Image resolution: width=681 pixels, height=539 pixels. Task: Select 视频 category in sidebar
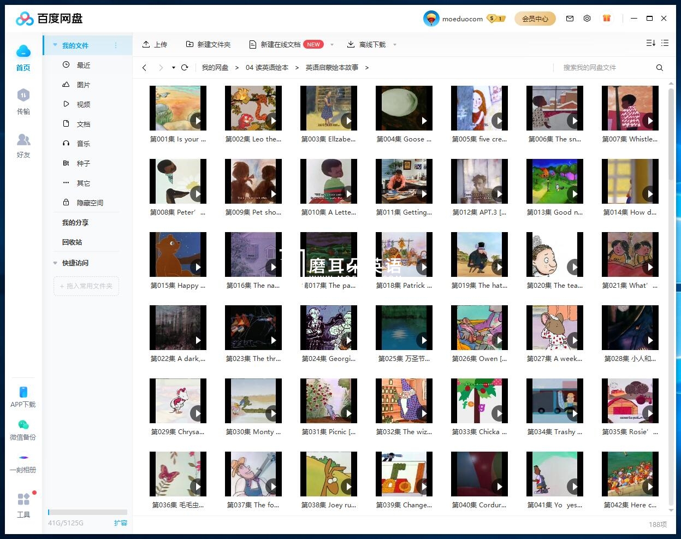click(x=84, y=104)
